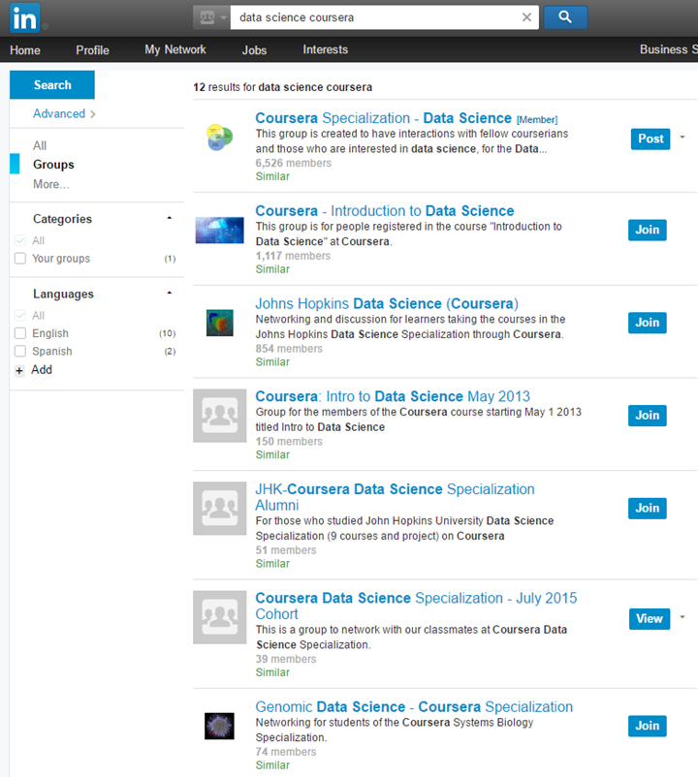Click Similar under JHK-Coursera Alumni group
This screenshot has height=777, width=698.
click(272, 564)
